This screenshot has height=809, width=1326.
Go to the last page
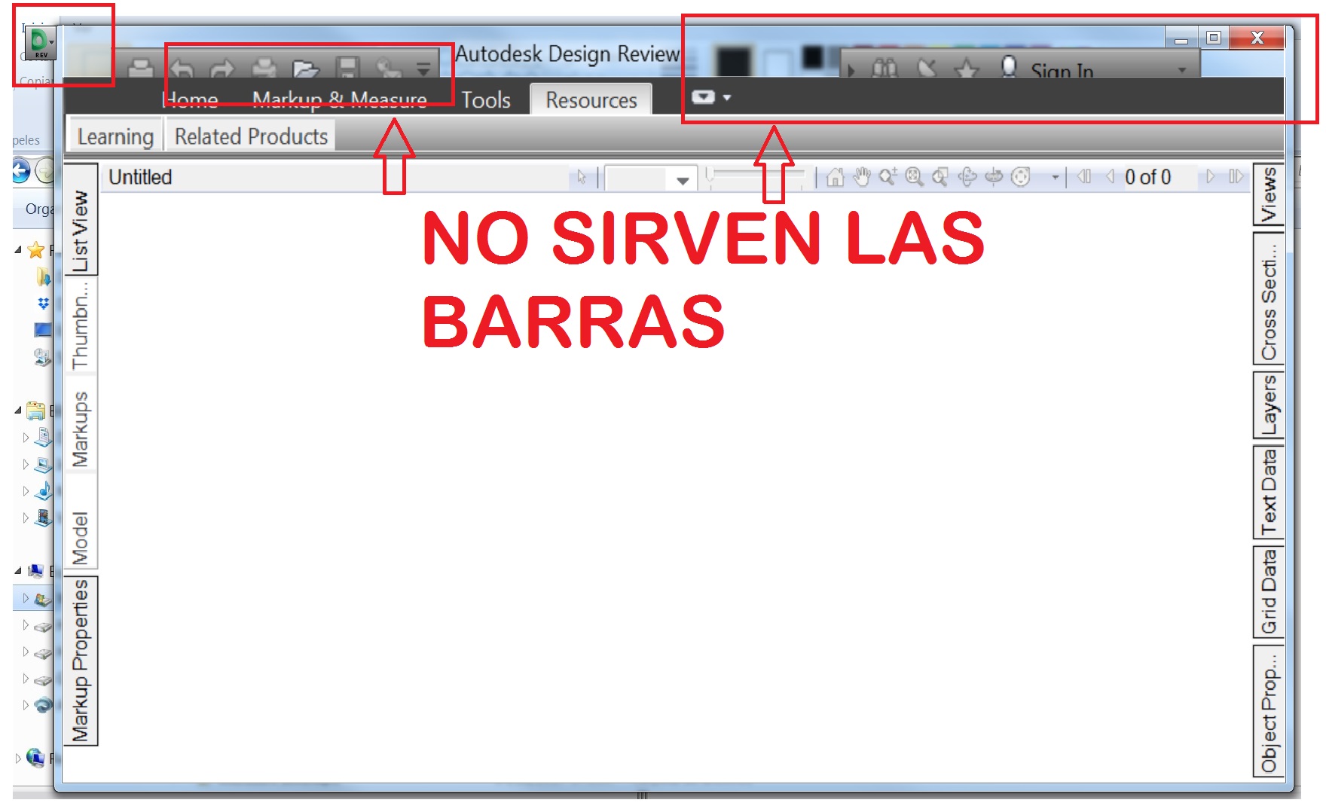coord(1236,177)
